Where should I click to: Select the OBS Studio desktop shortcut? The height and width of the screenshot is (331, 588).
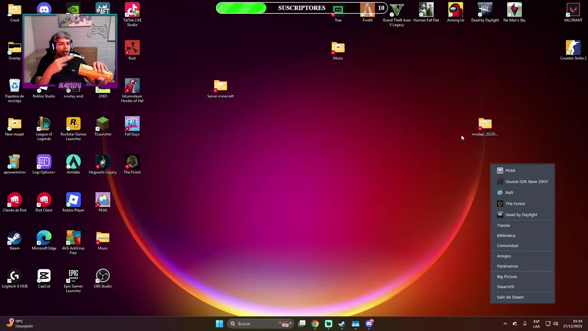click(103, 279)
